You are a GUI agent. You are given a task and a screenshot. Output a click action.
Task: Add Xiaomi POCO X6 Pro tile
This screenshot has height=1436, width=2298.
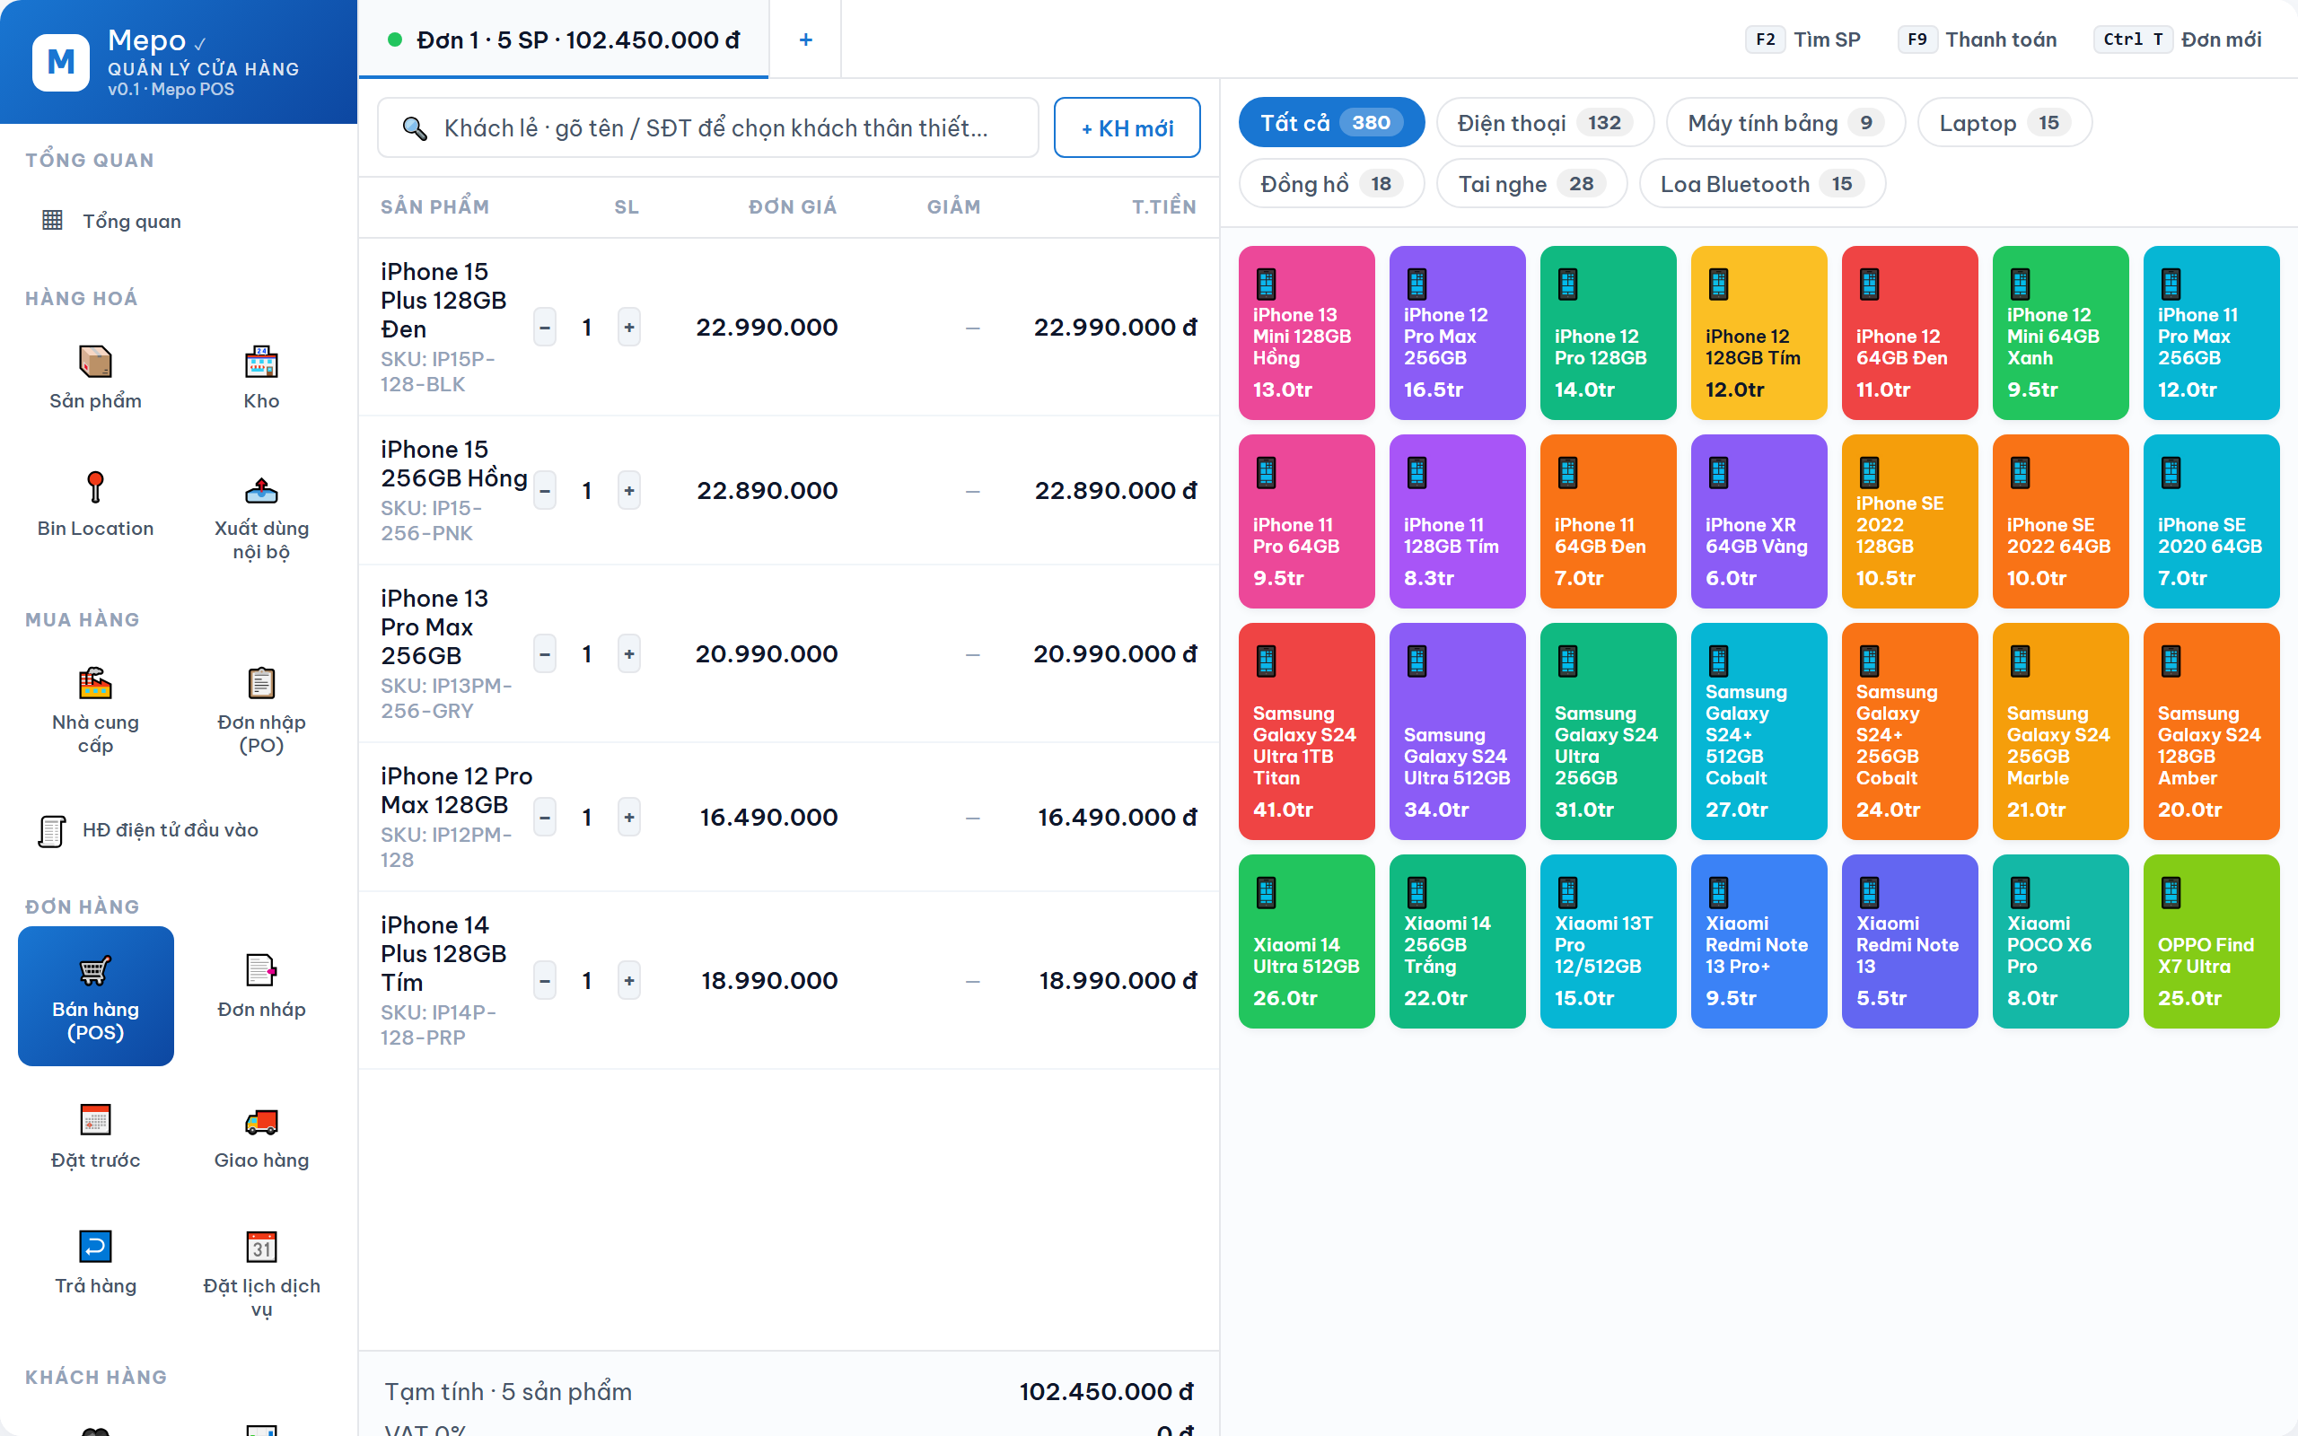point(2061,941)
